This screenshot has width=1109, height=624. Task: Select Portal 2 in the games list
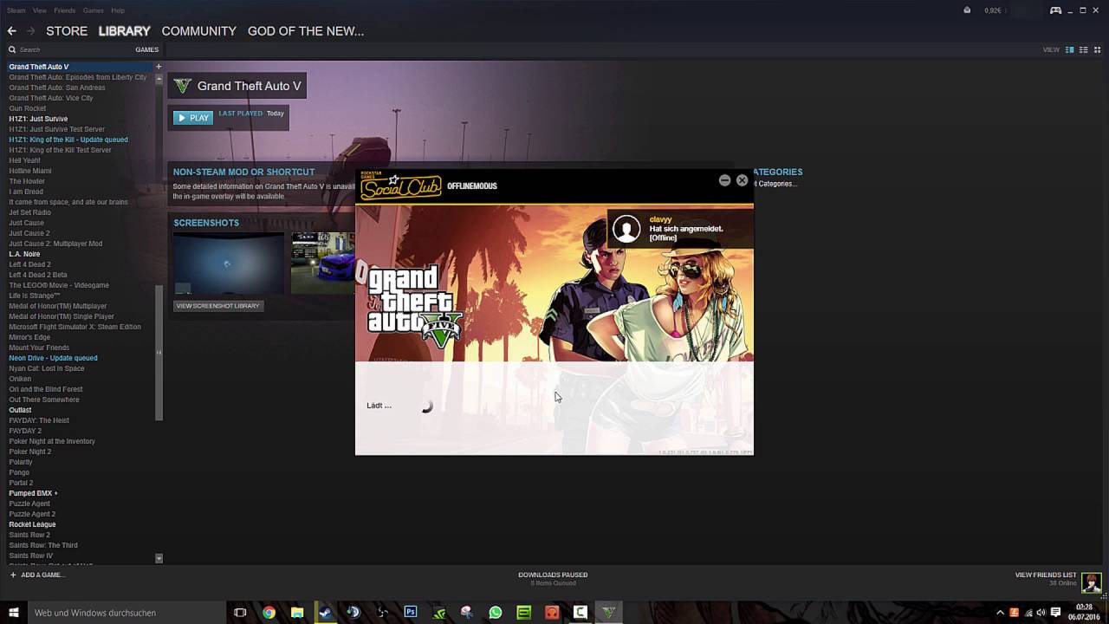(x=21, y=483)
